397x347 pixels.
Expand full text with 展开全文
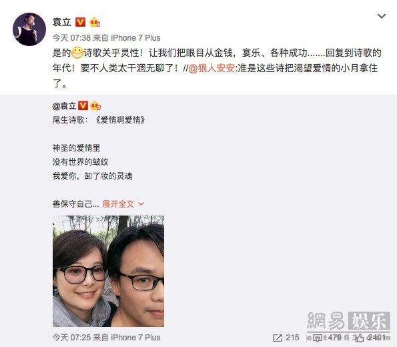click(x=118, y=204)
